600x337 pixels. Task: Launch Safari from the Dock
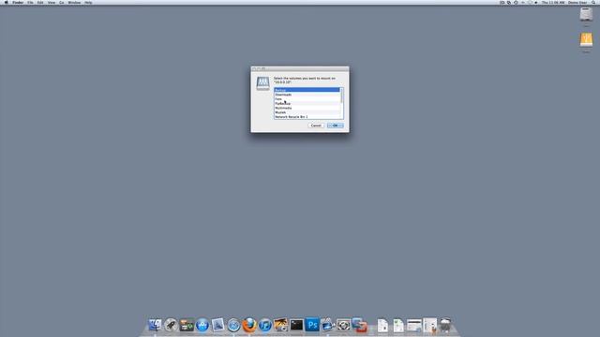(x=233, y=325)
